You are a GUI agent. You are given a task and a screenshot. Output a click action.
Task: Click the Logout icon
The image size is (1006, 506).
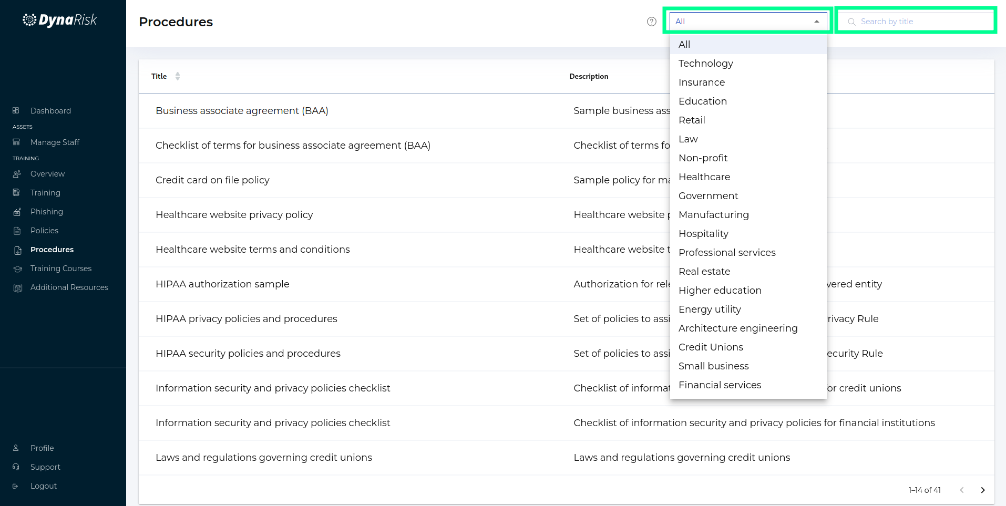click(15, 486)
